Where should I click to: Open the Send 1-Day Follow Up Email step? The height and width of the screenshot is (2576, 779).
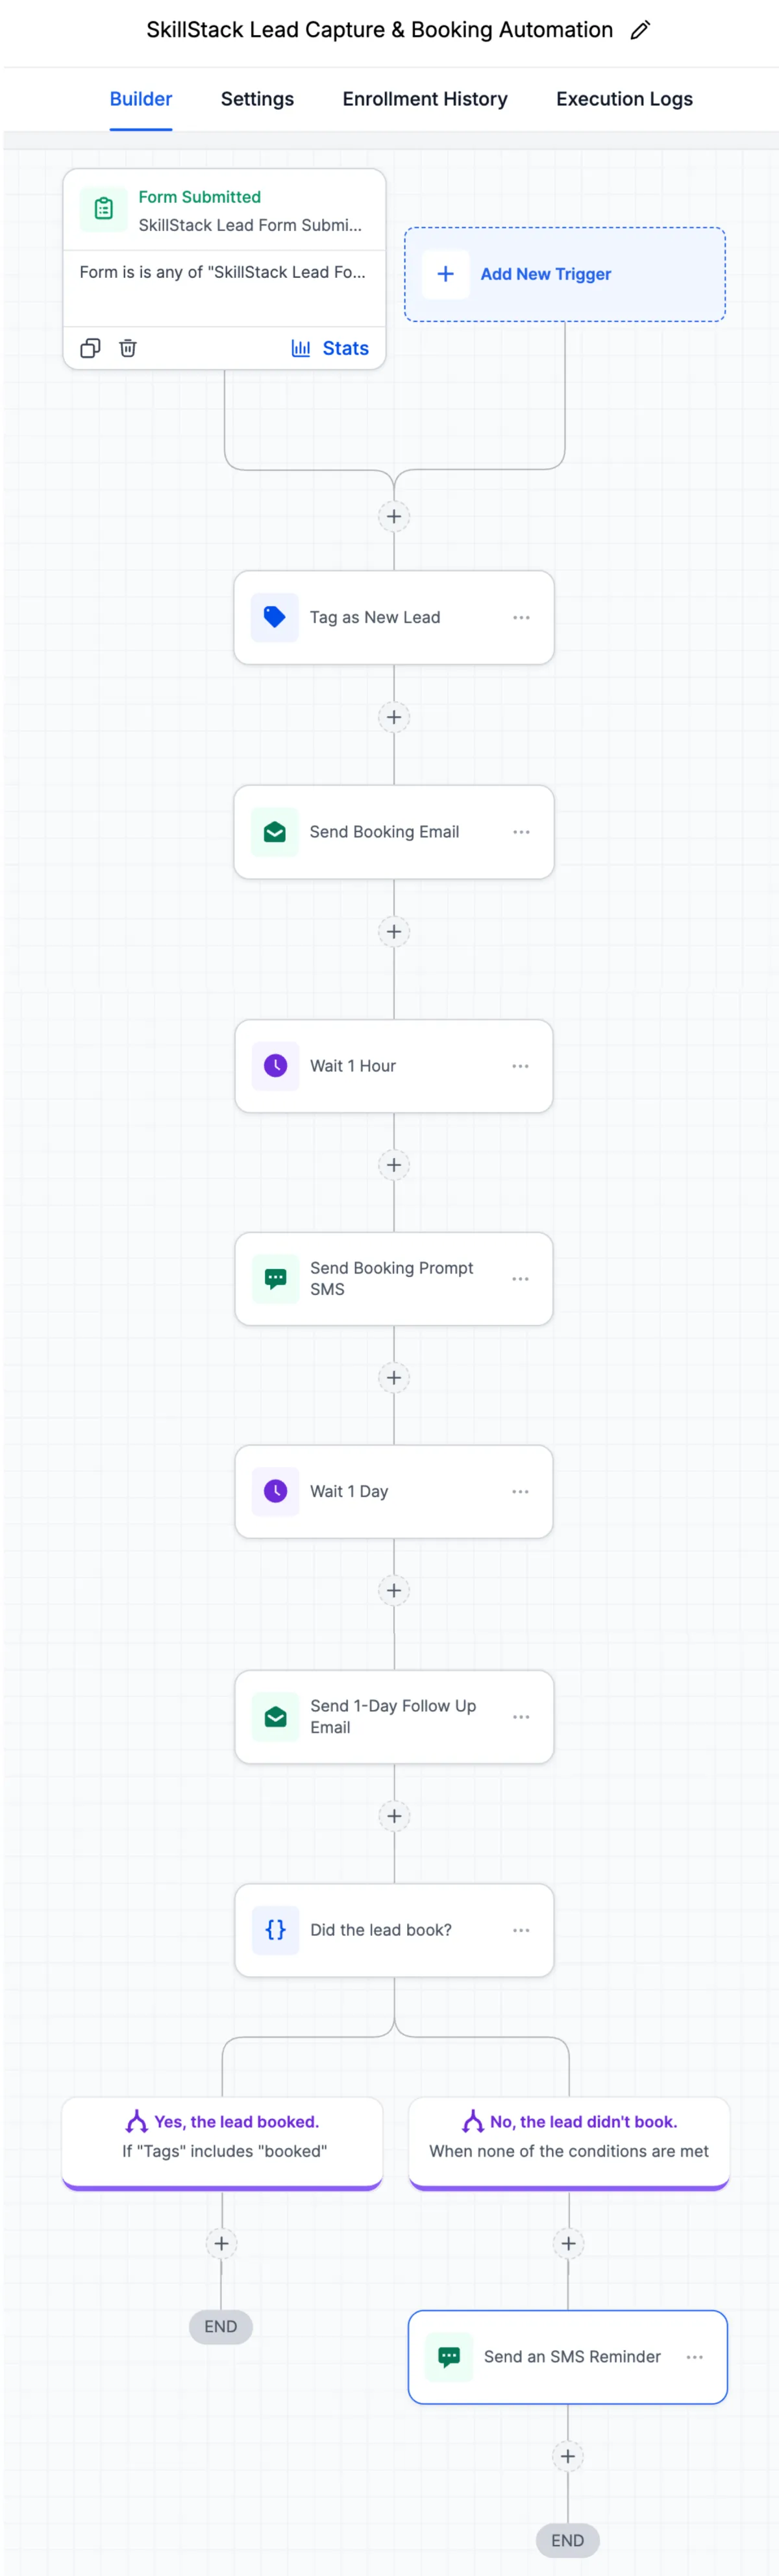[393, 1716]
